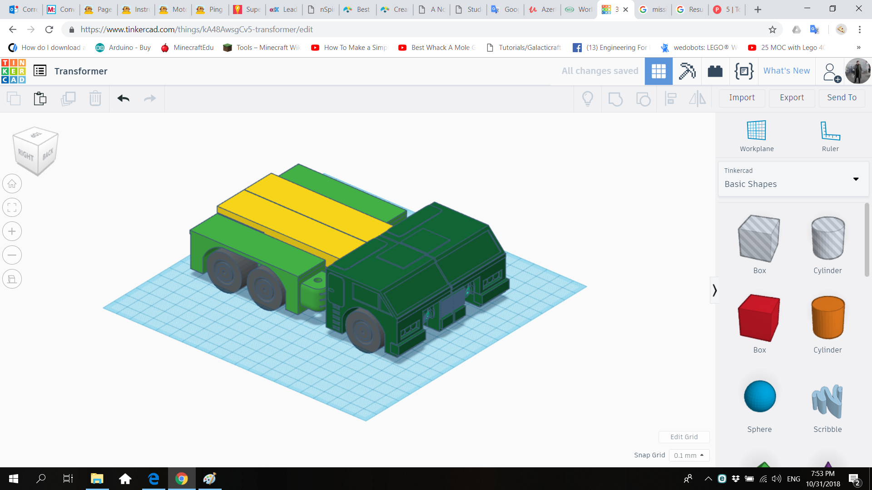Open Edit Grid settings
This screenshot has height=490, width=872.
[x=684, y=437]
